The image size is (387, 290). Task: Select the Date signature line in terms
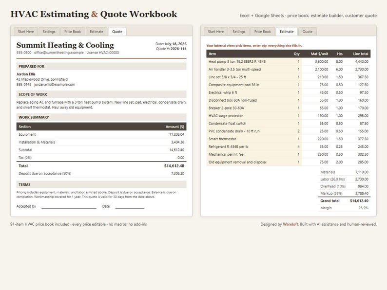click(x=130, y=207)
